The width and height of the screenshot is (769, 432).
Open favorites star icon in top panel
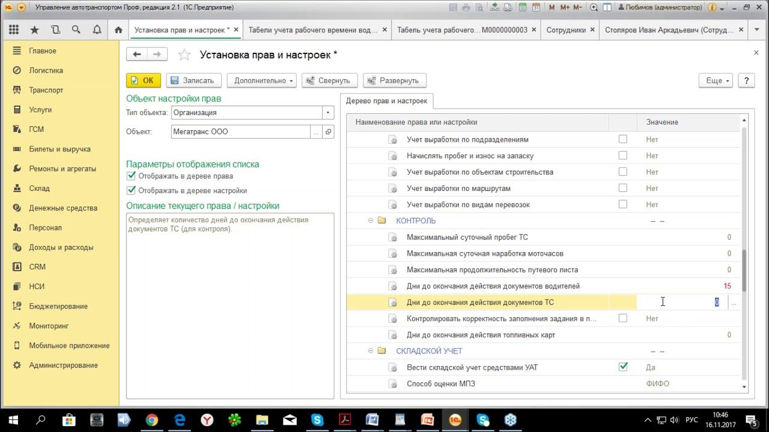(34, 30)
